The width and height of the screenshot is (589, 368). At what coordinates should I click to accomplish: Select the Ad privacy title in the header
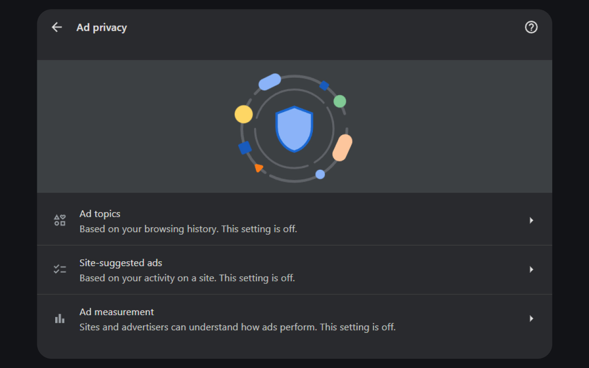(101, 28)
